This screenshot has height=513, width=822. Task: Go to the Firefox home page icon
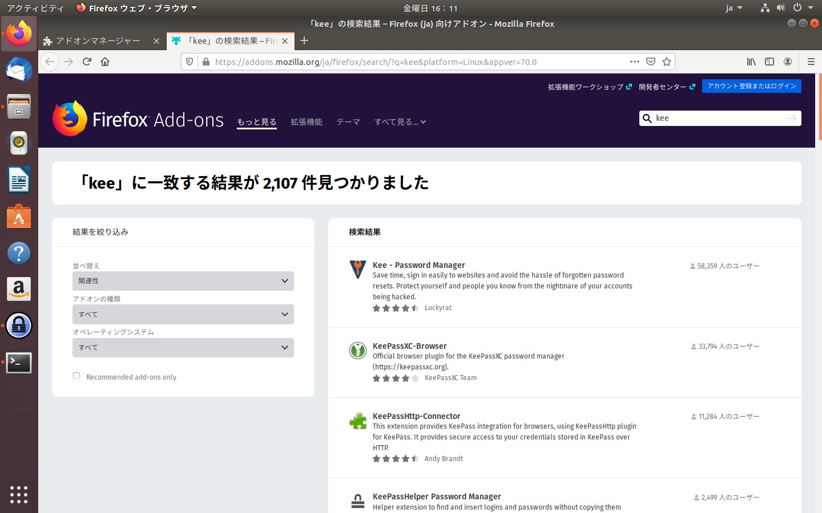point(105,62)
